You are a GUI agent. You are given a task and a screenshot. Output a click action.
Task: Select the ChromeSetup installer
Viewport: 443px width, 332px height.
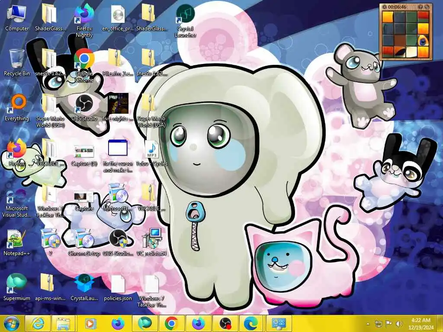pyautogui.click(x=84, y=242)
